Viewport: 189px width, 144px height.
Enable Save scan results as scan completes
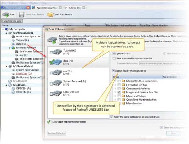click(x=114, y=58)
